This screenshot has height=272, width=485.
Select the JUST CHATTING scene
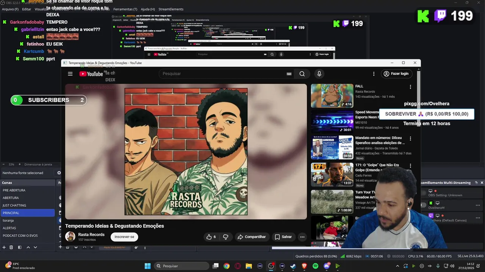[x=28, y=206]
